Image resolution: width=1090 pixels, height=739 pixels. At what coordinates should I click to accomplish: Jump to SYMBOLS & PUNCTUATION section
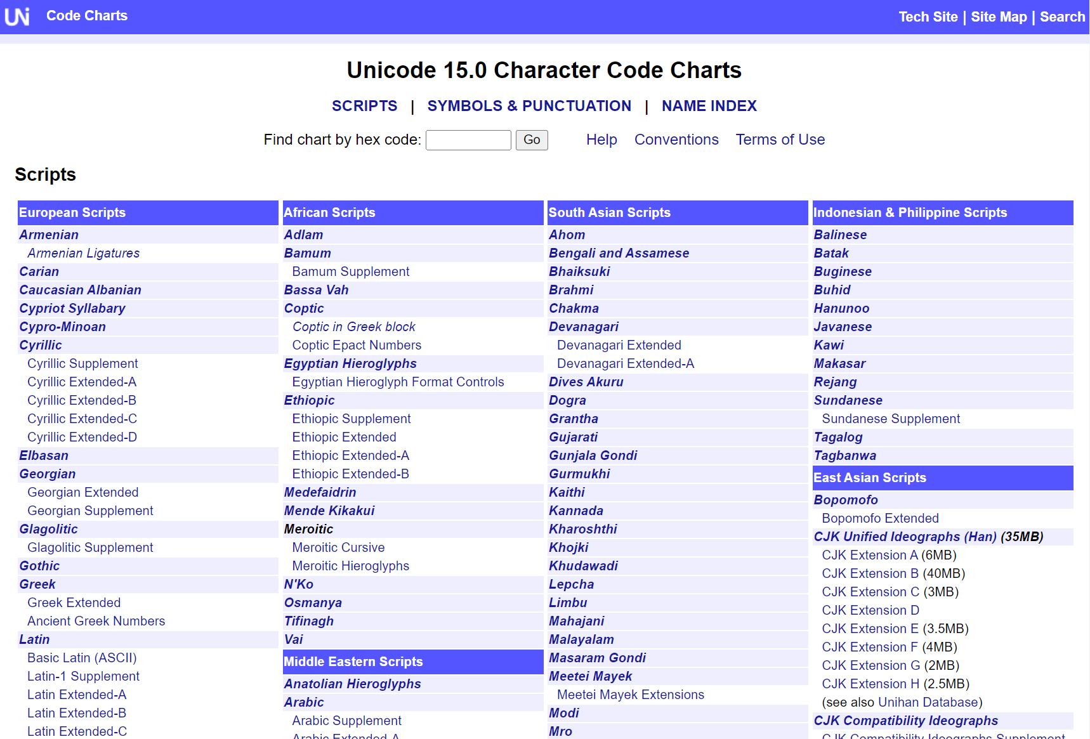529,106
